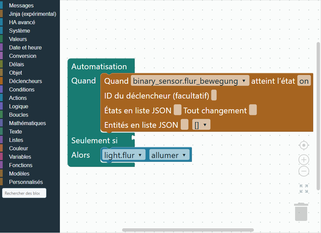
Task: Open the Délais category
Action: pos(30,64)
